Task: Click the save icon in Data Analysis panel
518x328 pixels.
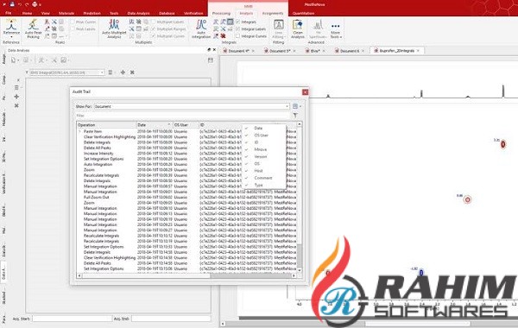Action: point(211,60)
